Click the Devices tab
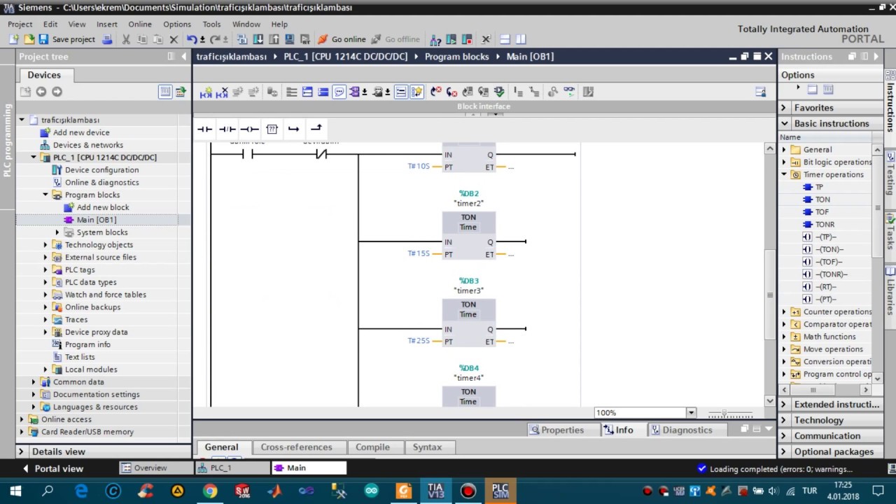The image size is (896, 504). point(44,75)
